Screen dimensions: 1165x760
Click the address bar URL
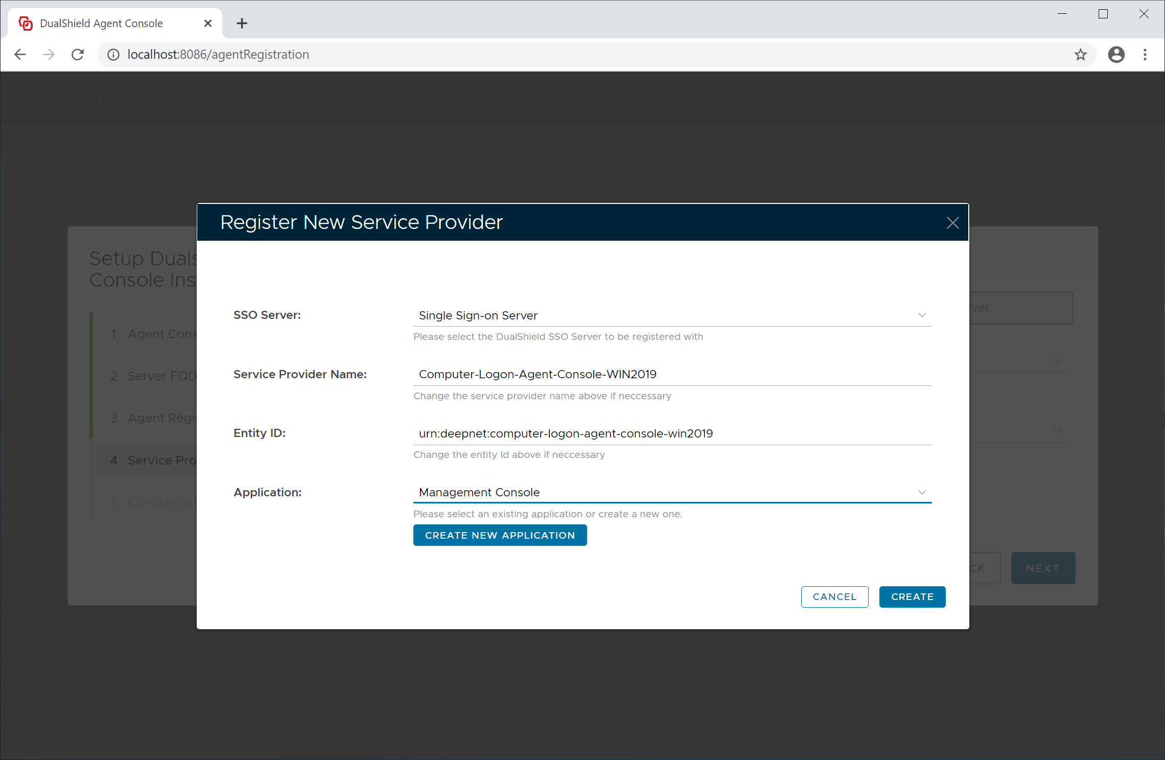[218, 55]
